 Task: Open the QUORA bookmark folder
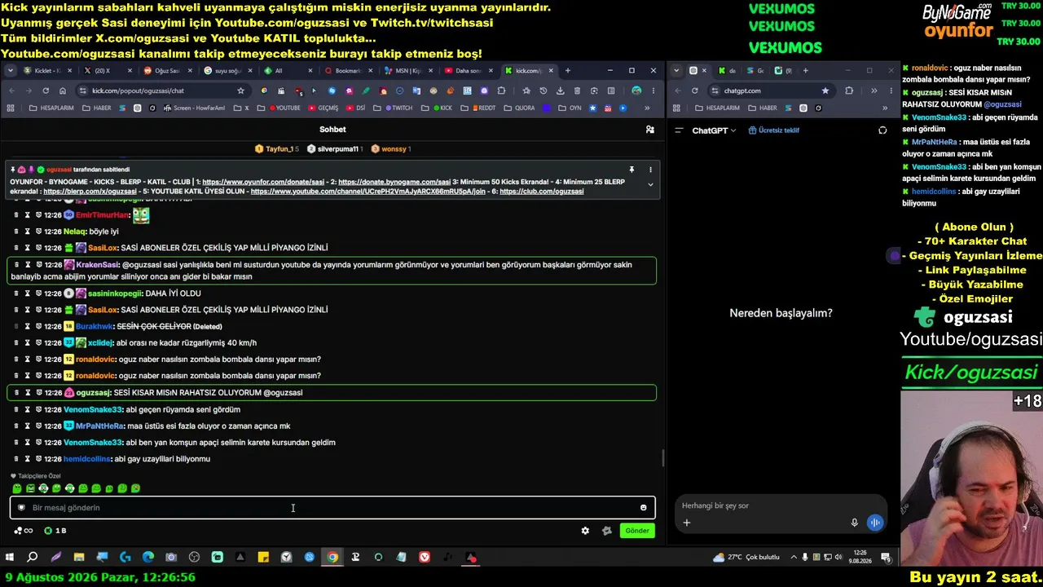click(520, 108)
